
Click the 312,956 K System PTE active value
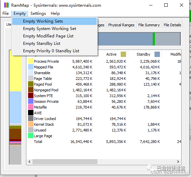(x=118, y=96)
